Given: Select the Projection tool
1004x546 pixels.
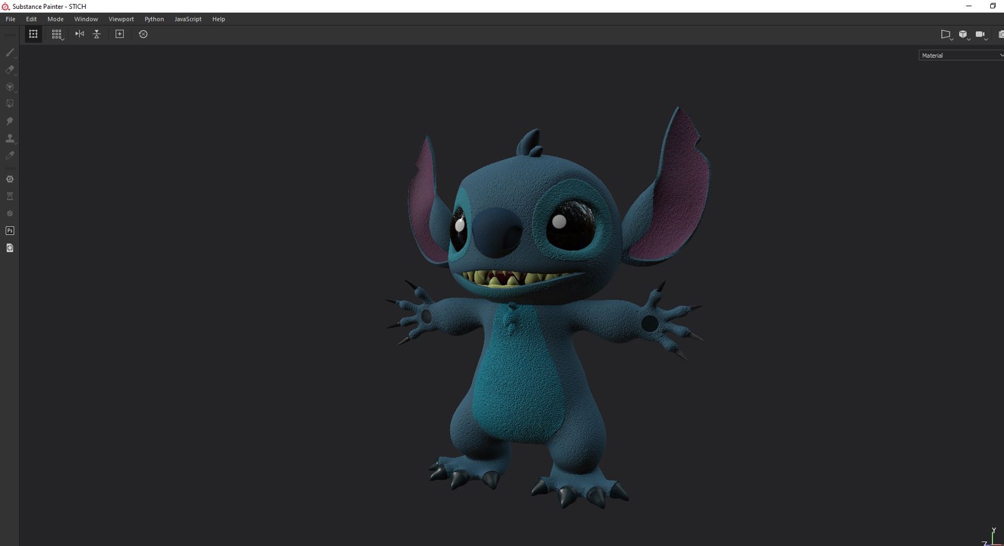Looking at the screenshot, I should pos(9,87).
